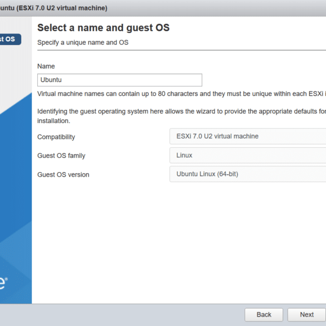Click the 'Select a name and guest OS' heading
Viewport: 326px width, 326px height.
pyautogui.click(x=103, y=28)
